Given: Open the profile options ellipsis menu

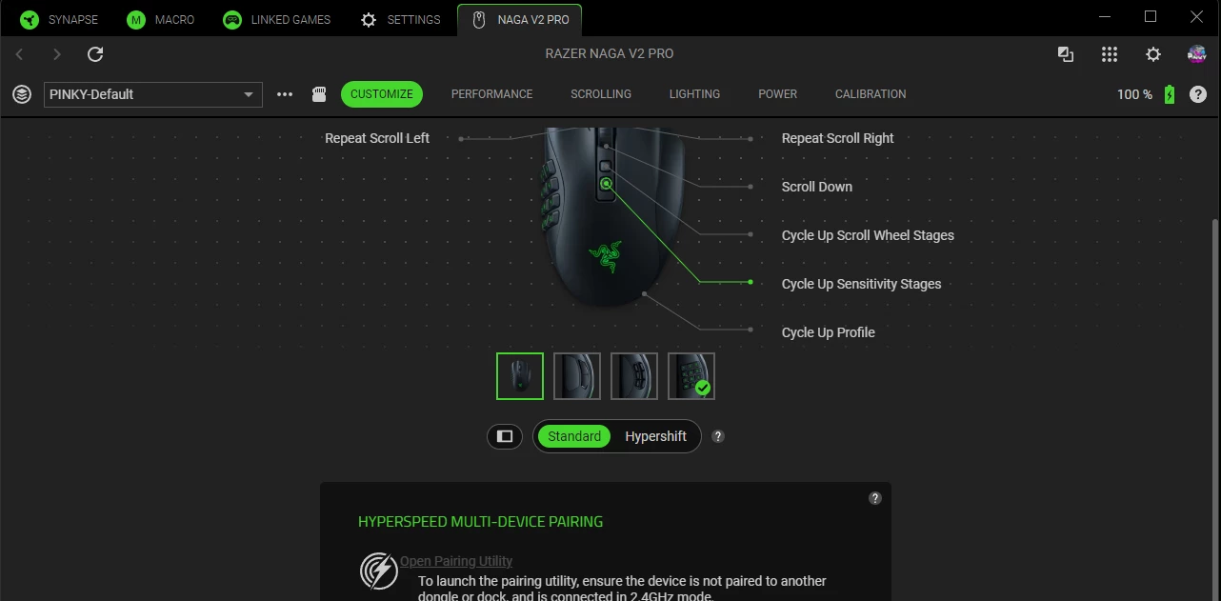Looking at the screenshot, I should pyautogui.click(x=285, y=94).
